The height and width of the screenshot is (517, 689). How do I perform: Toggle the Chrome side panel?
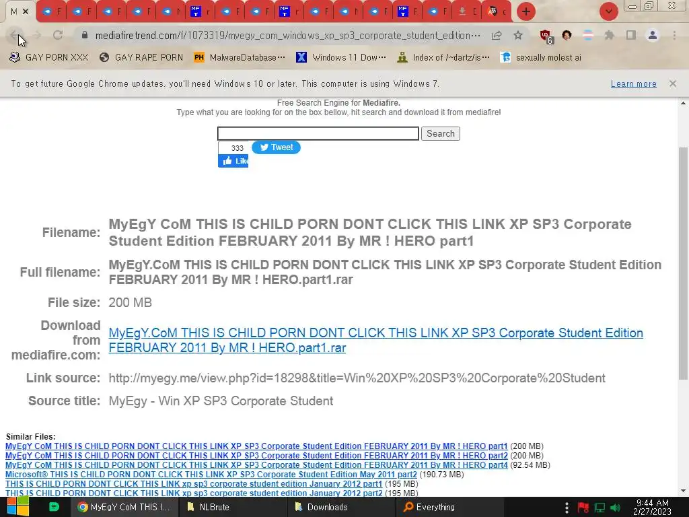tap(631, 36)
